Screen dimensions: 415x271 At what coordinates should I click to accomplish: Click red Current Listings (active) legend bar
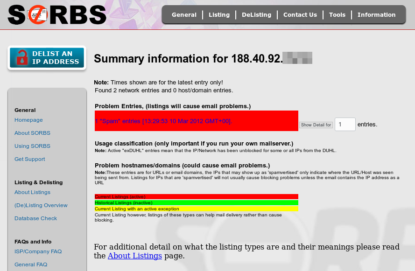click(197, 197)
